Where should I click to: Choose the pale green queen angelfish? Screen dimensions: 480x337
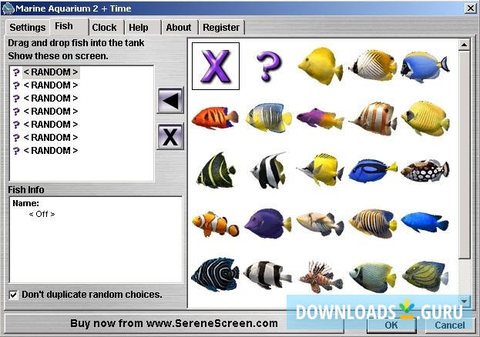(373, 277)
